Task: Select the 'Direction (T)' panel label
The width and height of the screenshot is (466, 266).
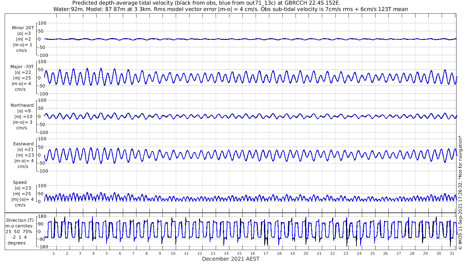Action: pos(20,220)
